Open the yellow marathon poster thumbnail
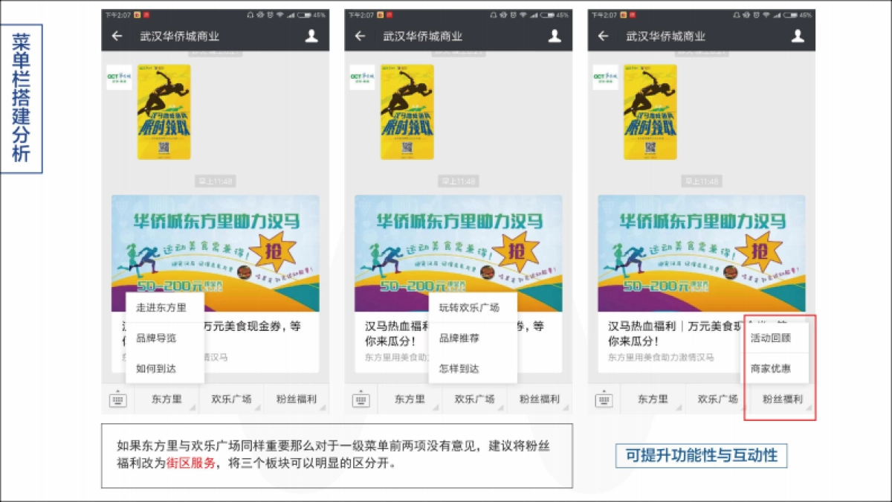The image size is (892, 502). point(165,112)
